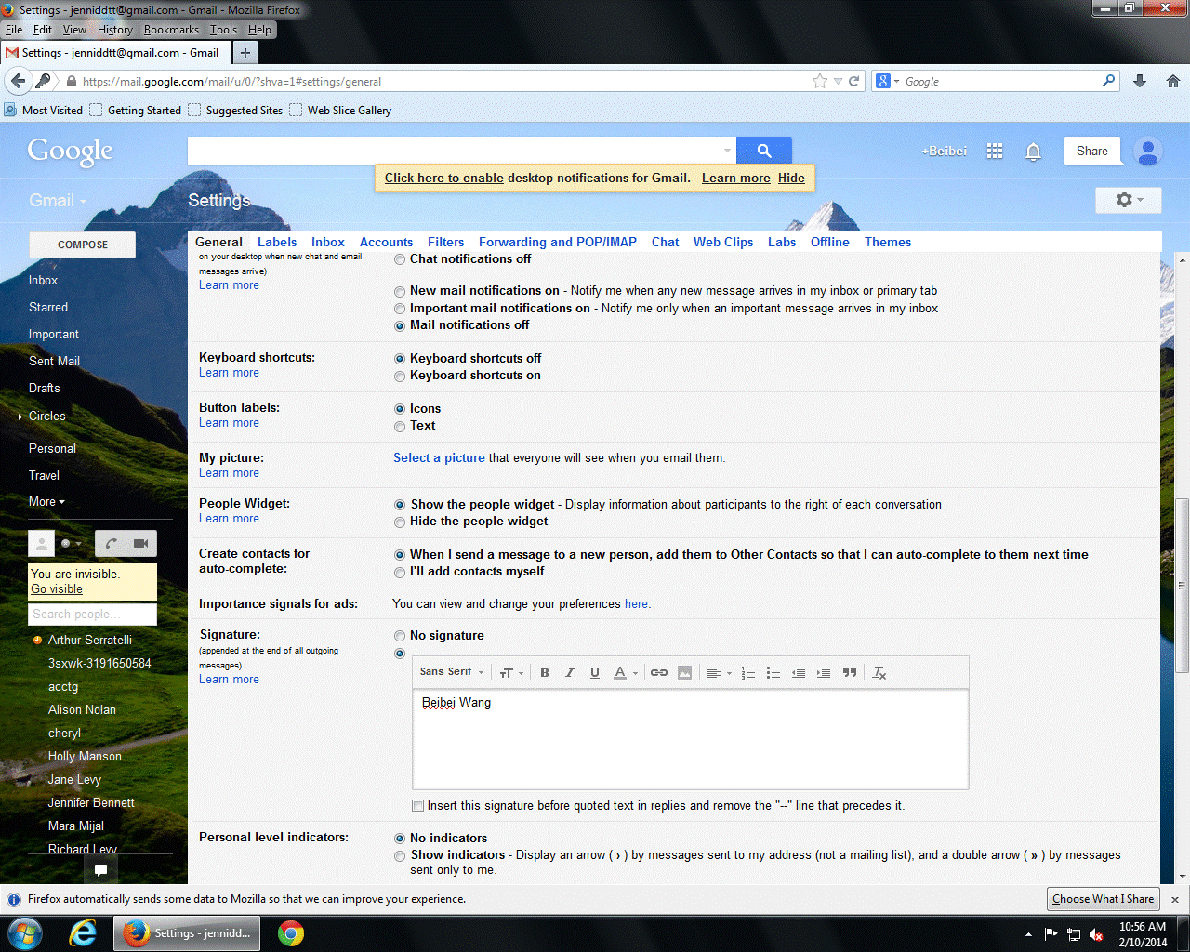
Task: Open the Firefox Bookmarks menu
Action: coord(171,30)
